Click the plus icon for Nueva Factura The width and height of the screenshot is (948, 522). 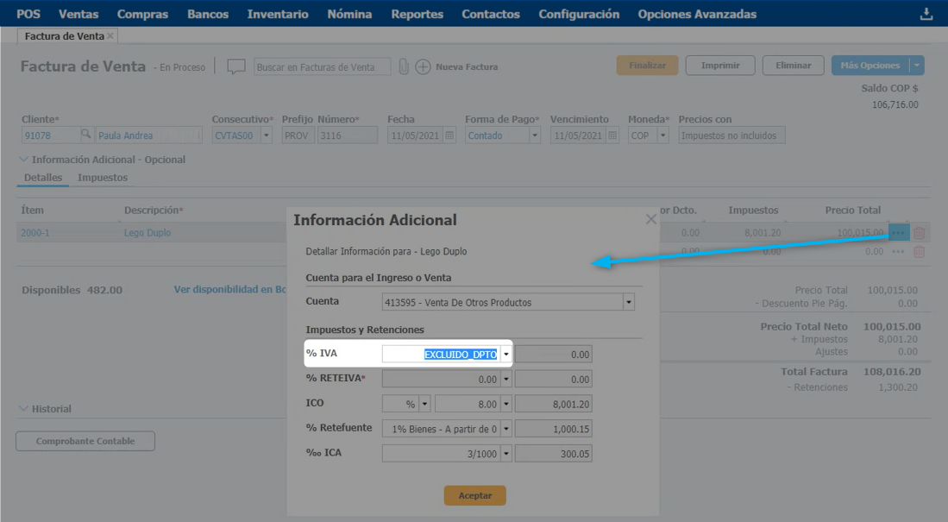tap(423, 66)
